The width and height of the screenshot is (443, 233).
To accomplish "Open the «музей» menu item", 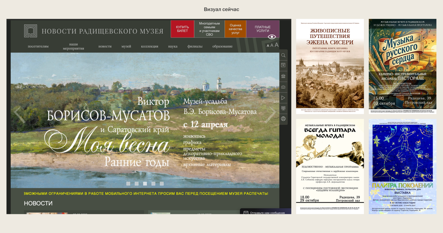I will (126, 46).
